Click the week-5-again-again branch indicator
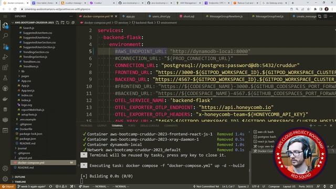 point(31,186)
